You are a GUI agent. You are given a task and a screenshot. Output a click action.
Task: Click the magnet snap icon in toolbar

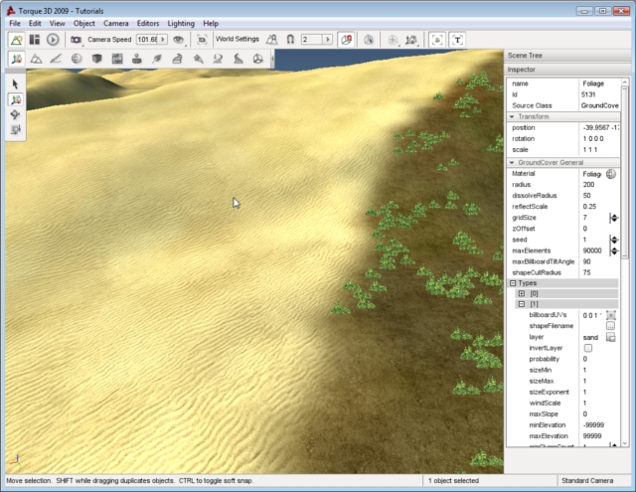289,40
